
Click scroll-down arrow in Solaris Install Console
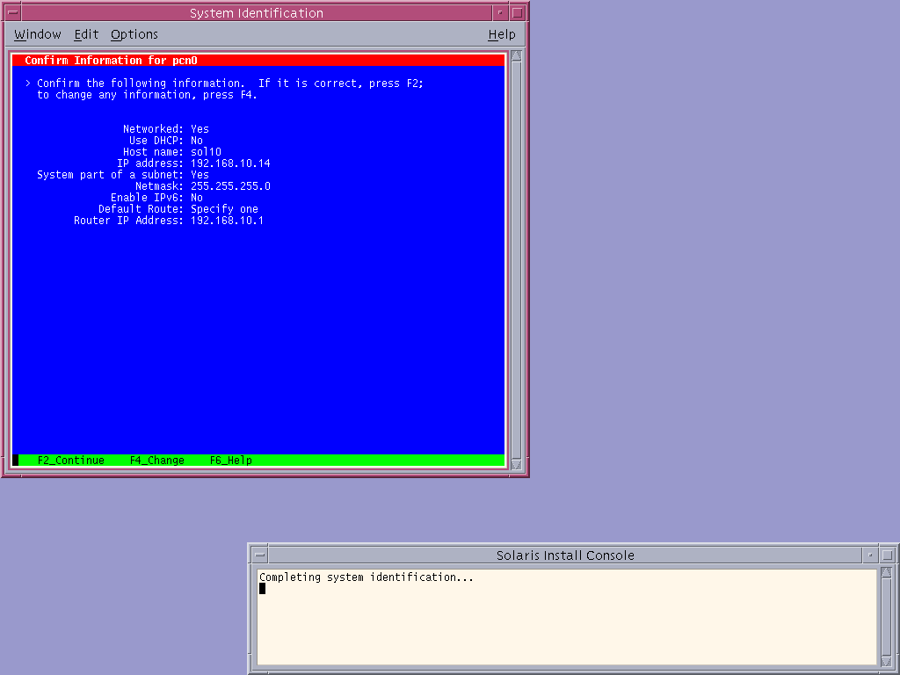point(886,662)
